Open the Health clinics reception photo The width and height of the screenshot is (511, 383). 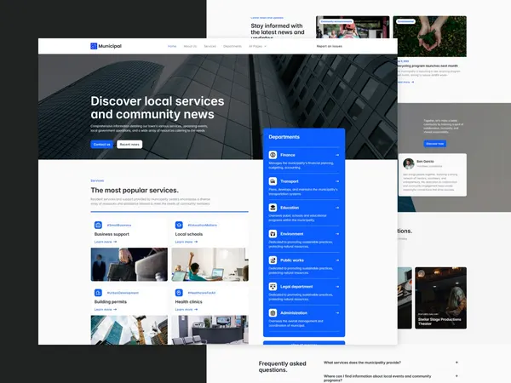(210, 330)
